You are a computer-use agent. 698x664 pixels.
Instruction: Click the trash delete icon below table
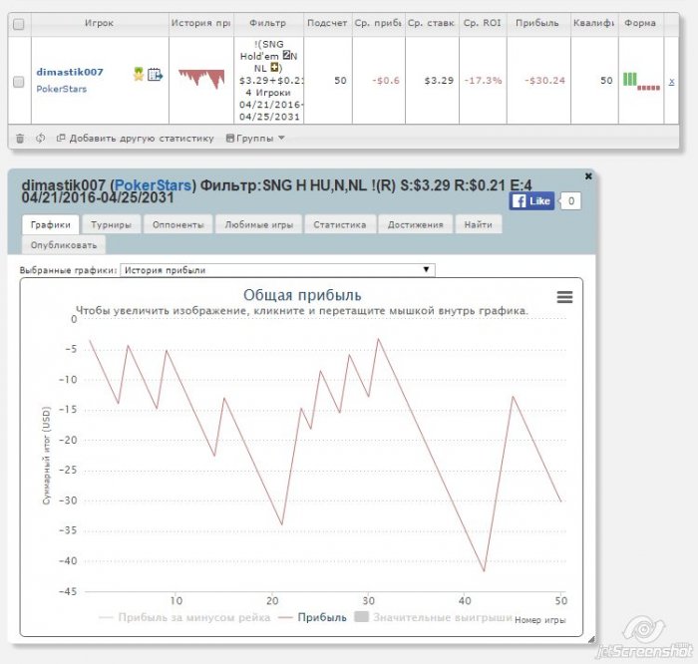pos(20,139)
